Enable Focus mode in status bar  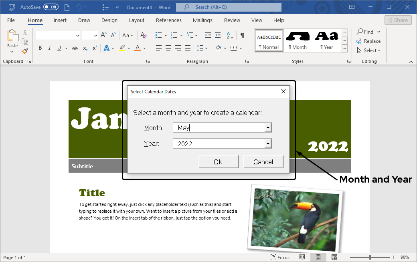pos(280,257)
